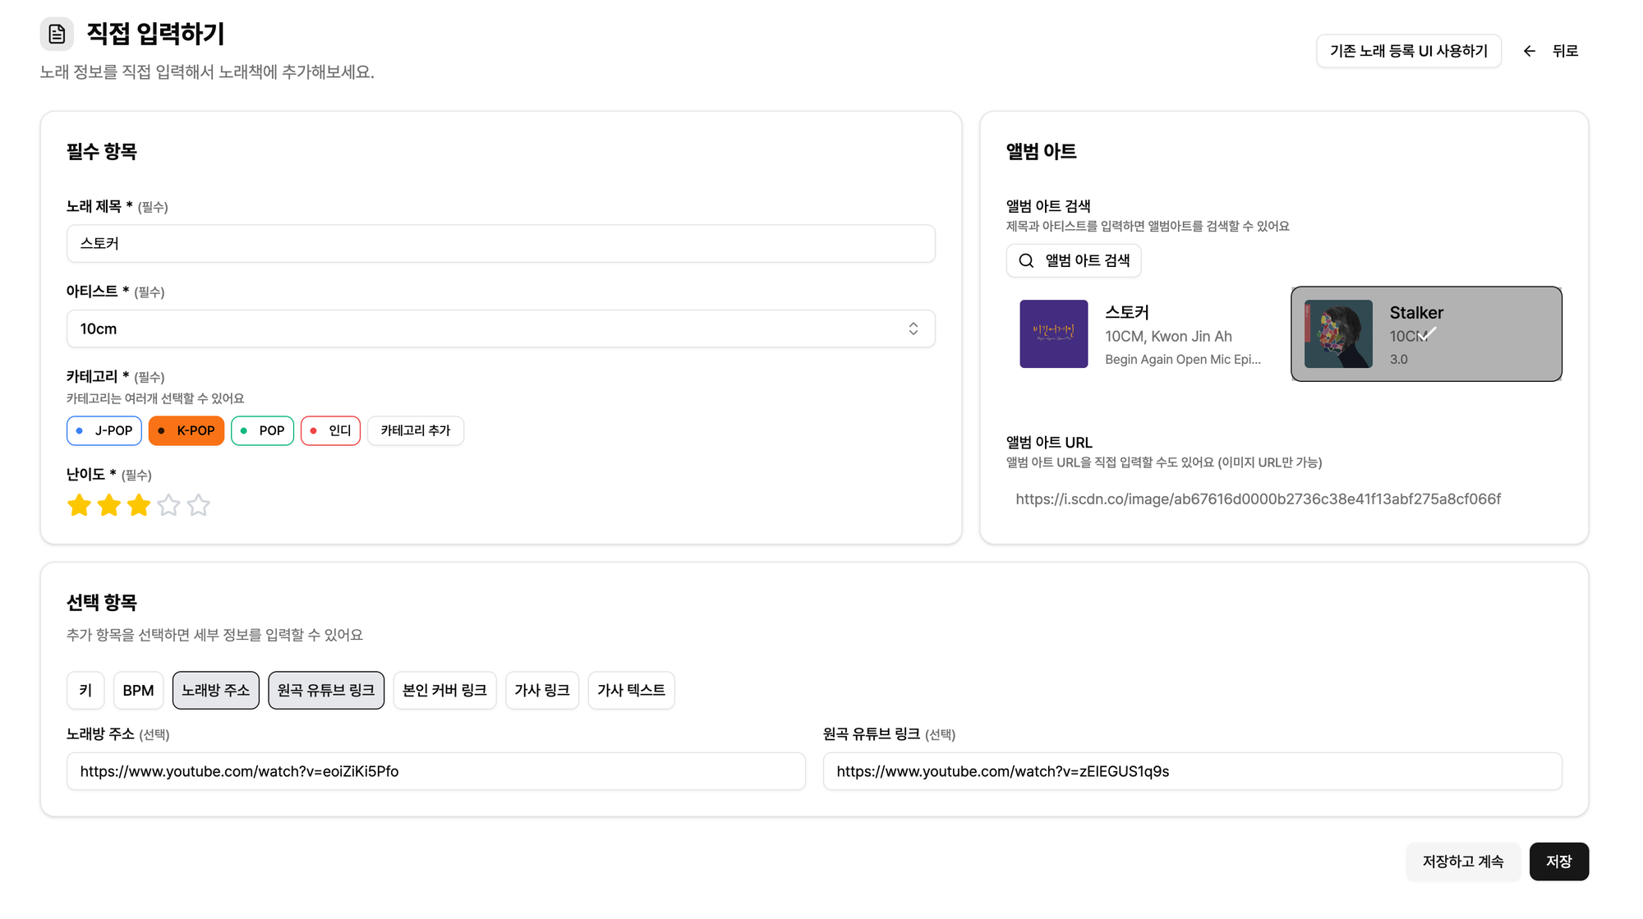Image resolution: width=1643 pixels, height=919 pixels.
Task: Toggle the J-POP category chip
Action: 104,430
